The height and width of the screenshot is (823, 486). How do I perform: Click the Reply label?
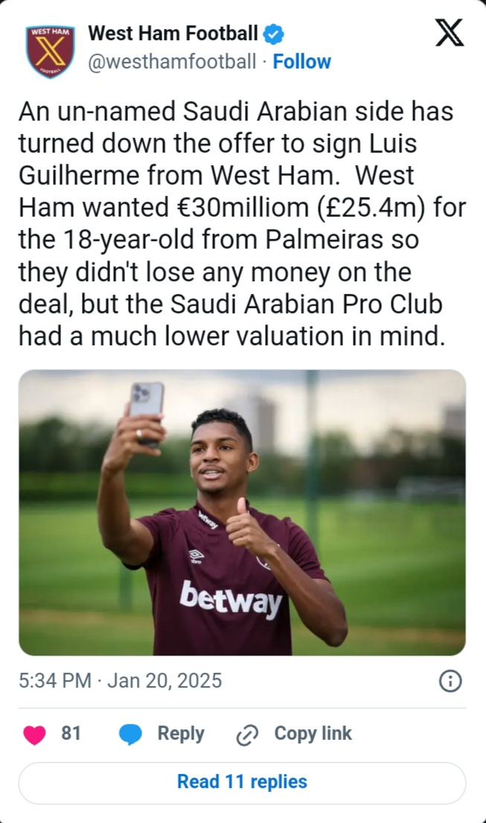(x=180, y=734)
